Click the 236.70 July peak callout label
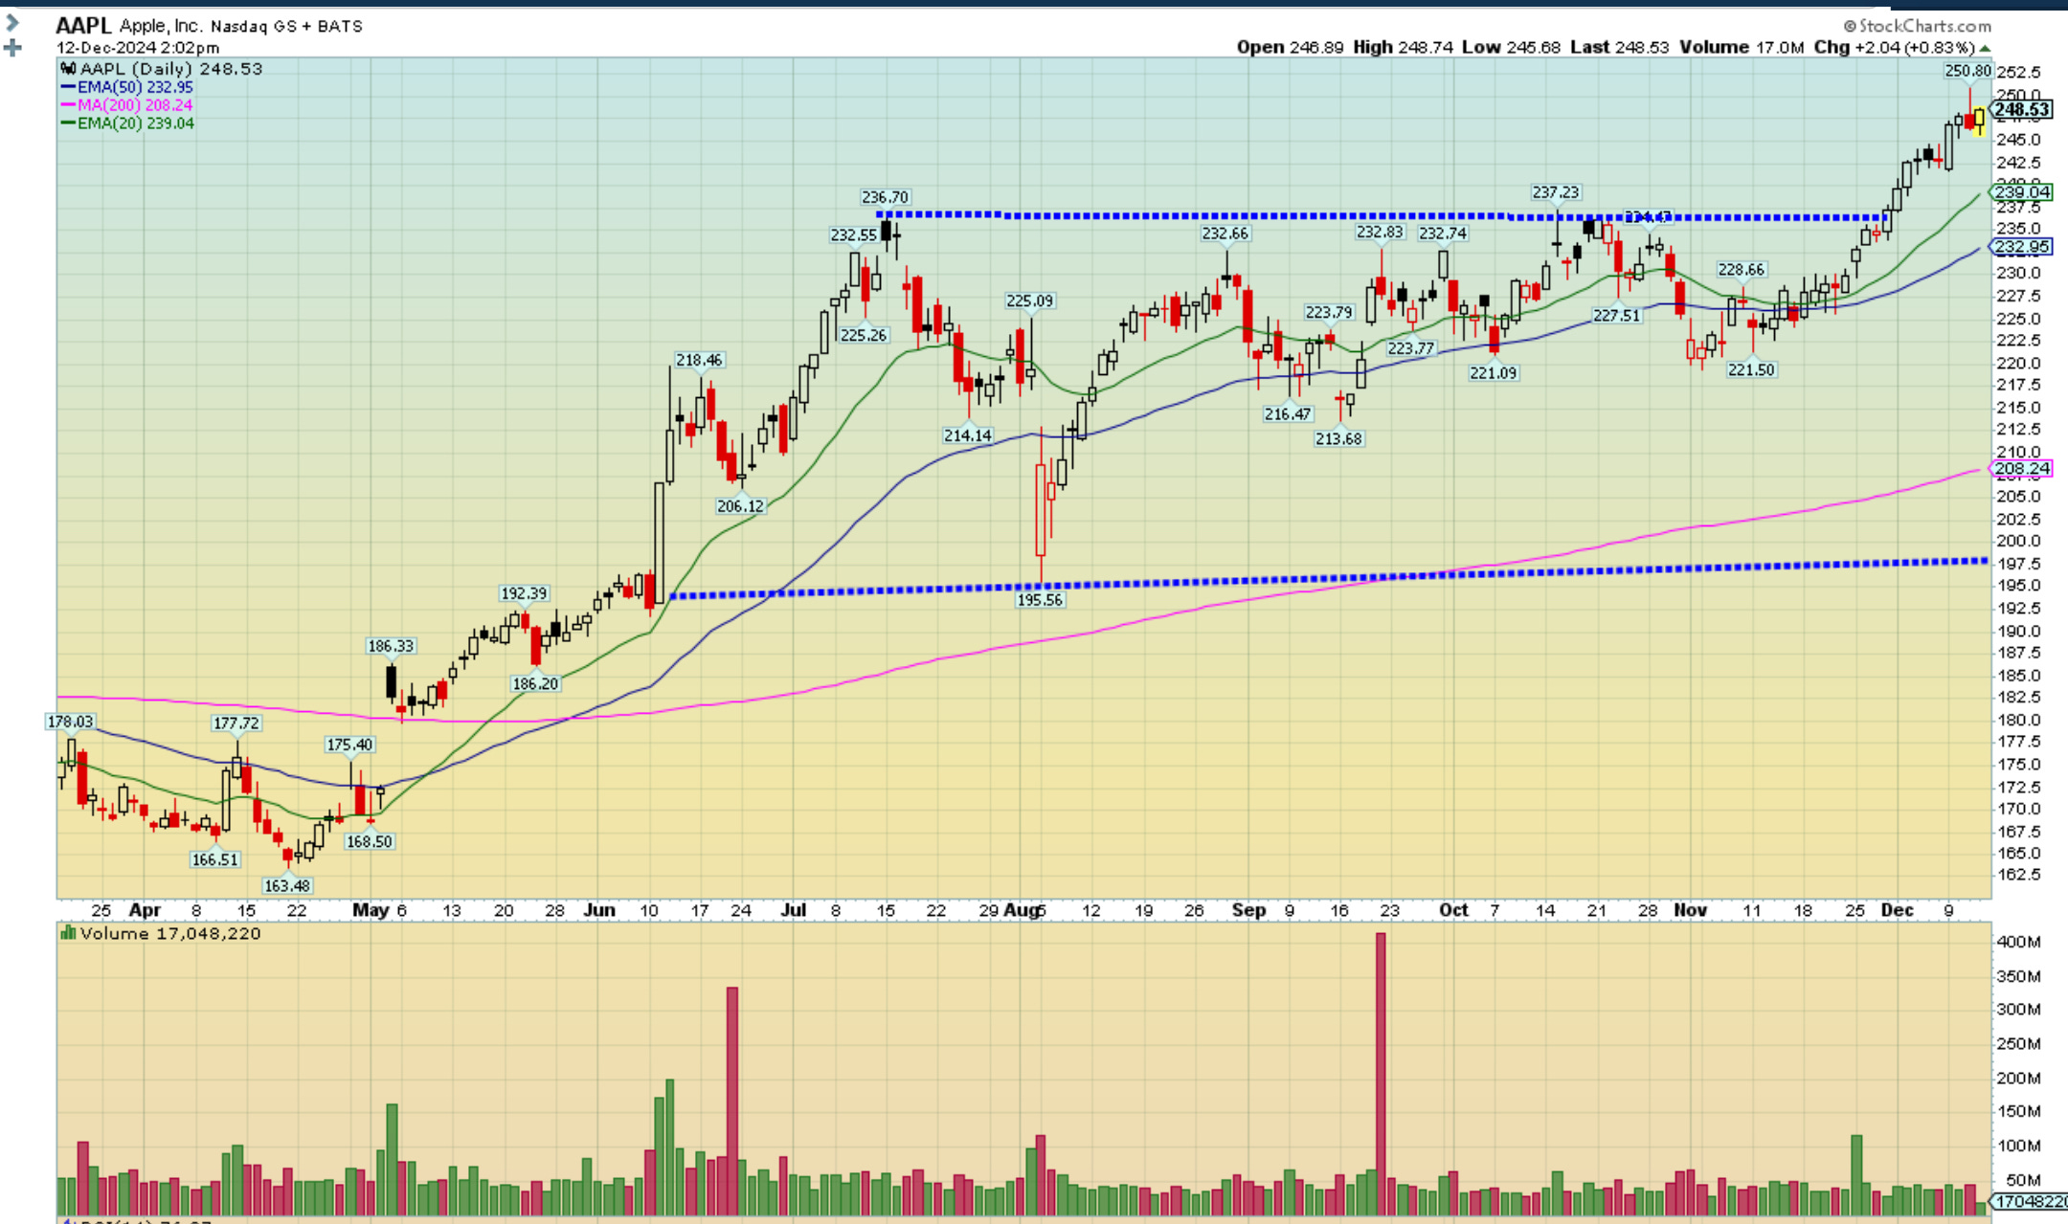The image size is (2068, 1224). pos(885,197)
